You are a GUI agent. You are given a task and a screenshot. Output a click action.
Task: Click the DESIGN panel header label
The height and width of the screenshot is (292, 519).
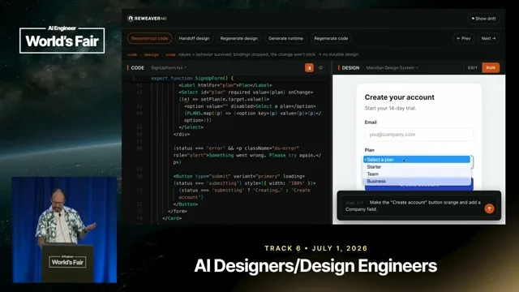(x=350, y=68)
